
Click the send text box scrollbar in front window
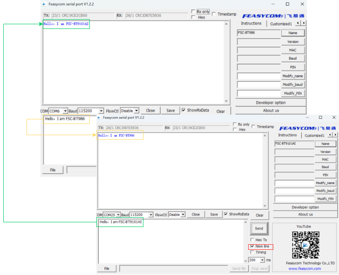coord(245,241)
